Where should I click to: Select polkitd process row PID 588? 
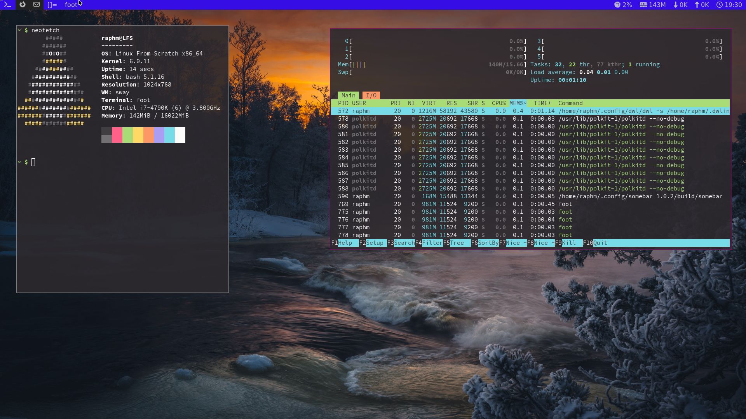pos(530,189)
